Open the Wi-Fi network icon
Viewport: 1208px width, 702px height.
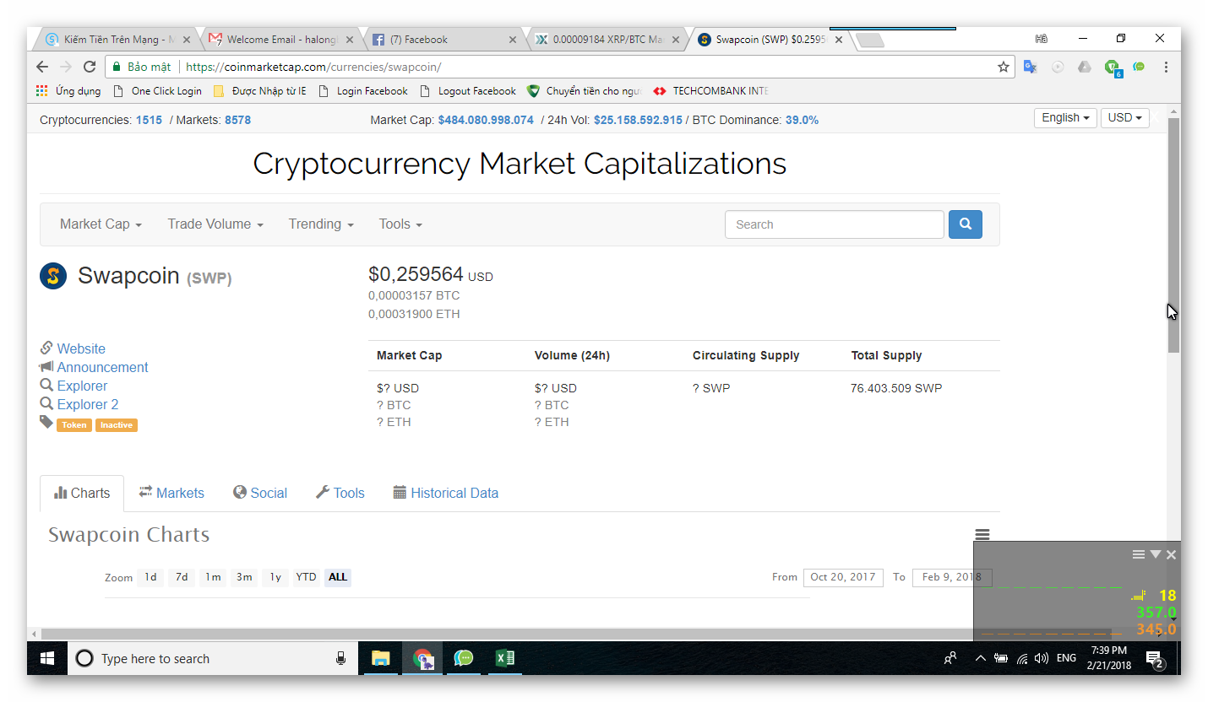1022,658
